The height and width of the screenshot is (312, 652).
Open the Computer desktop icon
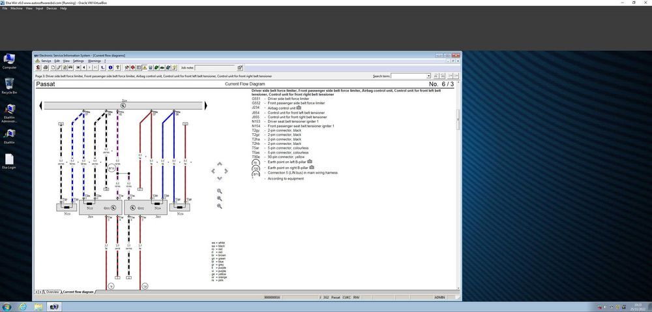(x=9, y=61)
